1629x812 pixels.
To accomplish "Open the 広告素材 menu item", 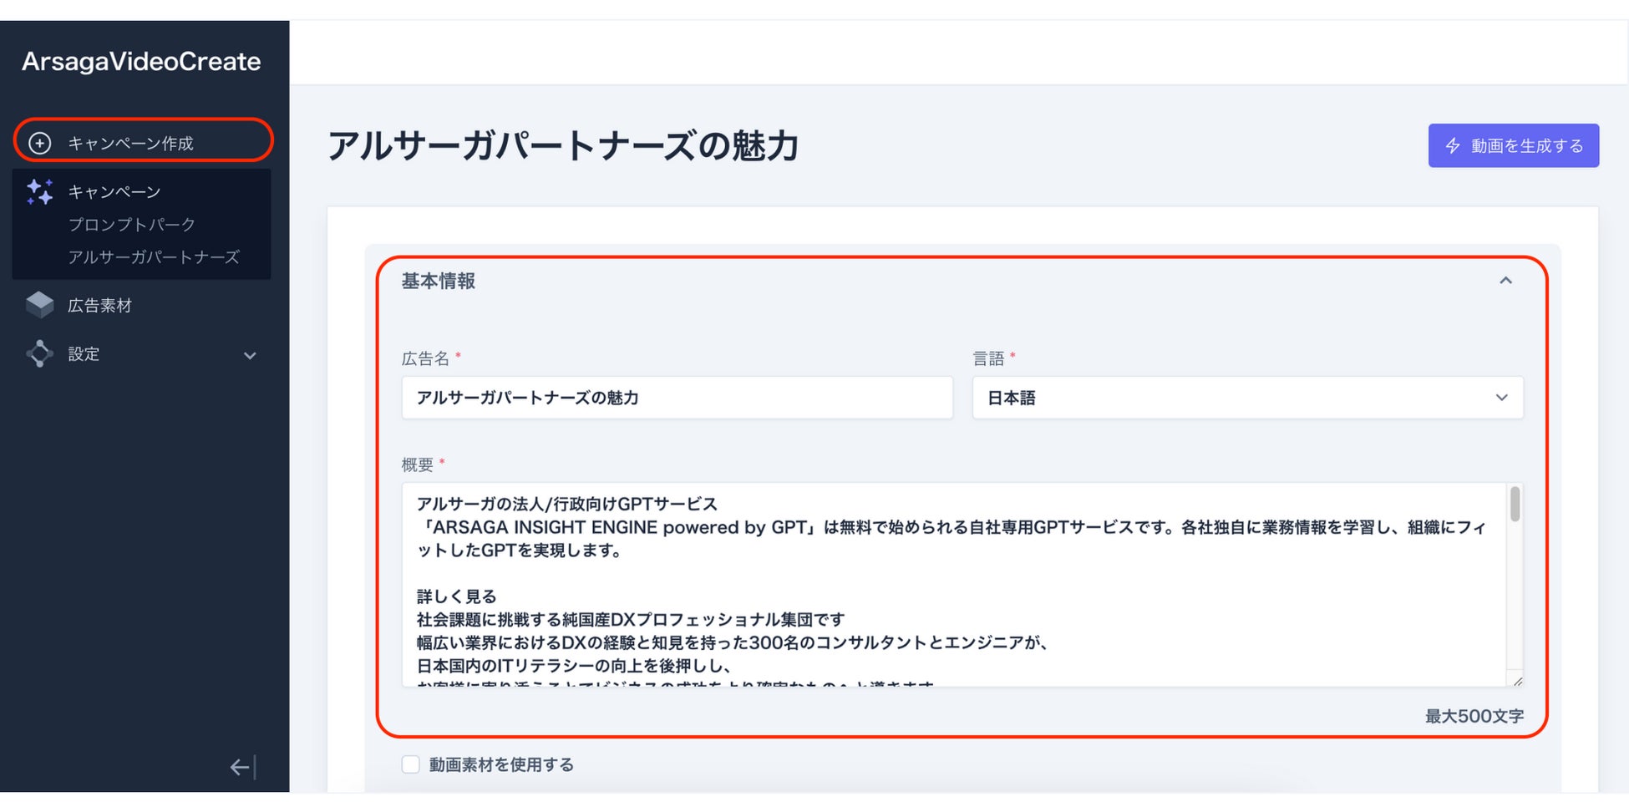I will 99,305.
